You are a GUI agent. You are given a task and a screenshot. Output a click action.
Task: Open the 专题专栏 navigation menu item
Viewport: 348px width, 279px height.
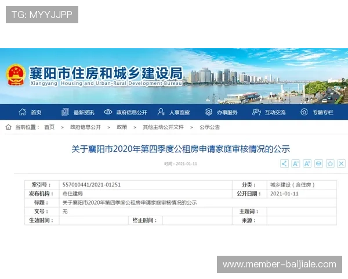(323, 113)
